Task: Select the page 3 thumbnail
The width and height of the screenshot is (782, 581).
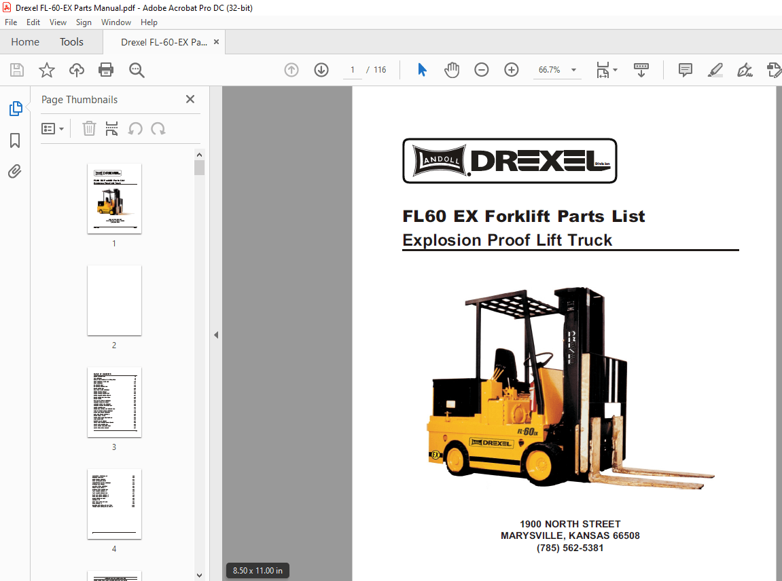Action: point(114,402)
